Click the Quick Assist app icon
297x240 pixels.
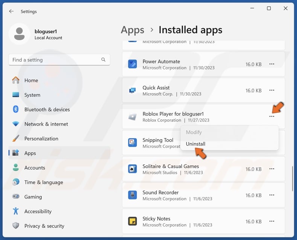[132, 91]
